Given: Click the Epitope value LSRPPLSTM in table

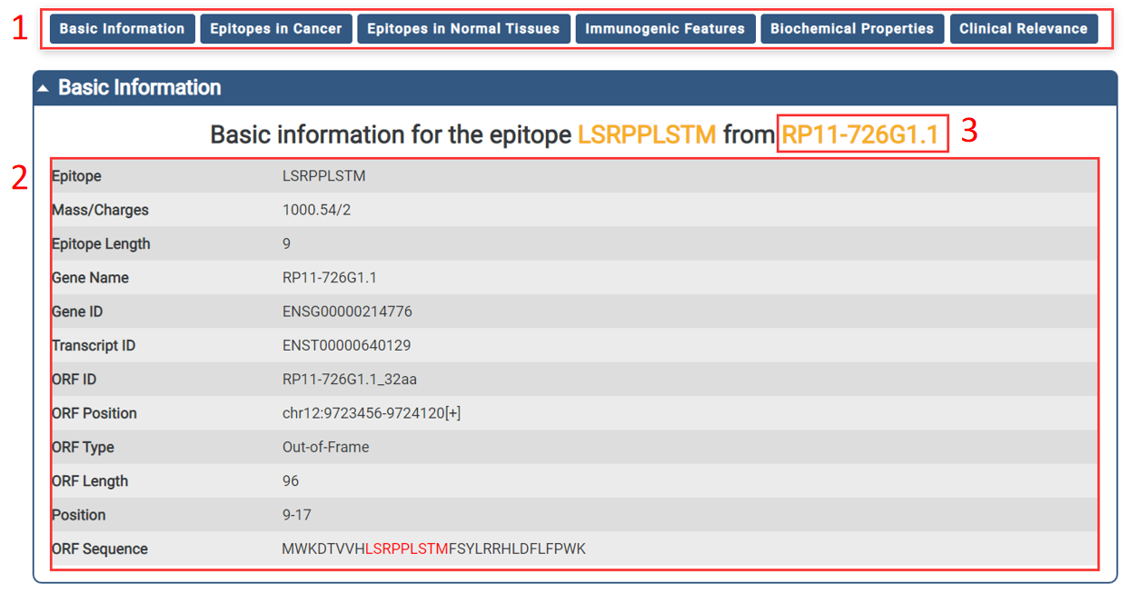Looking at the screenshot, I should 323,176.
